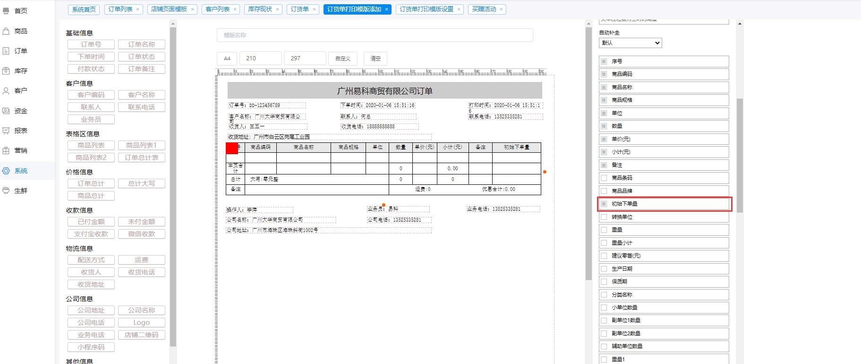The height and width of the screenshot is (364, 861).
Task: Click the A4 paper size selector
Action: click(x=227, y=58)
